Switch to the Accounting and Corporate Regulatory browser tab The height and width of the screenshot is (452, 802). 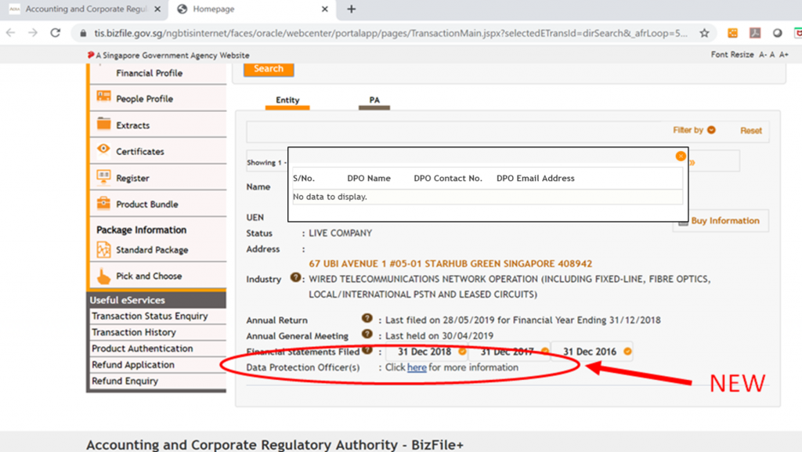85,9
